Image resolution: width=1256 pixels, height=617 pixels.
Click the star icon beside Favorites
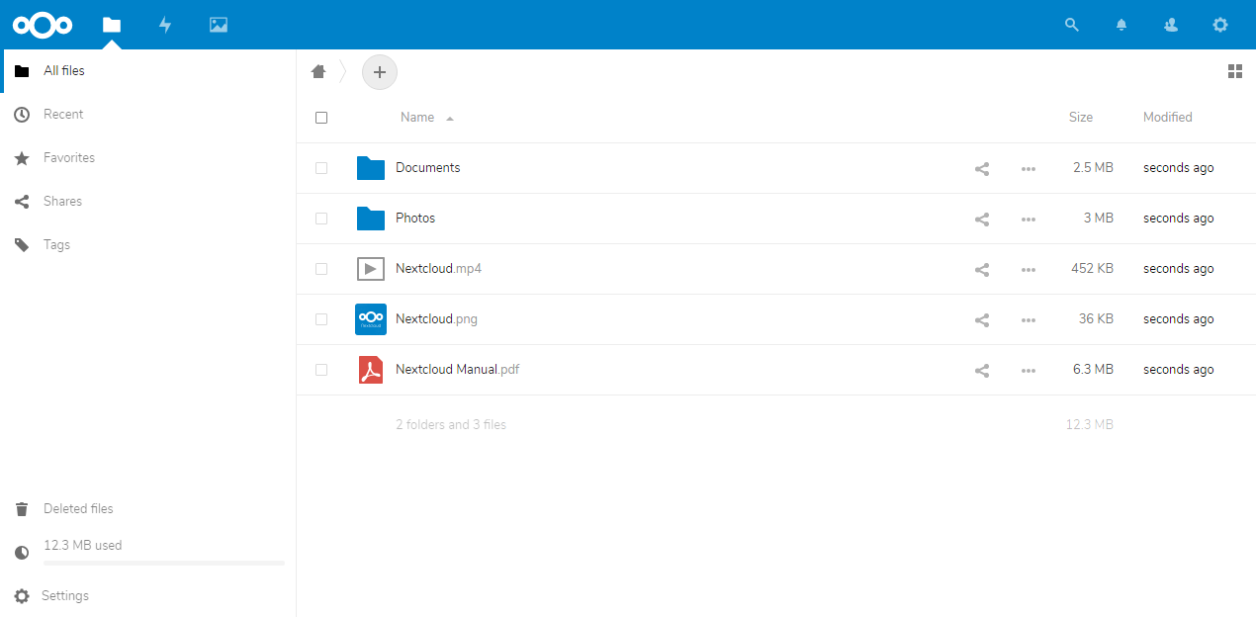[x=22, y=158]
